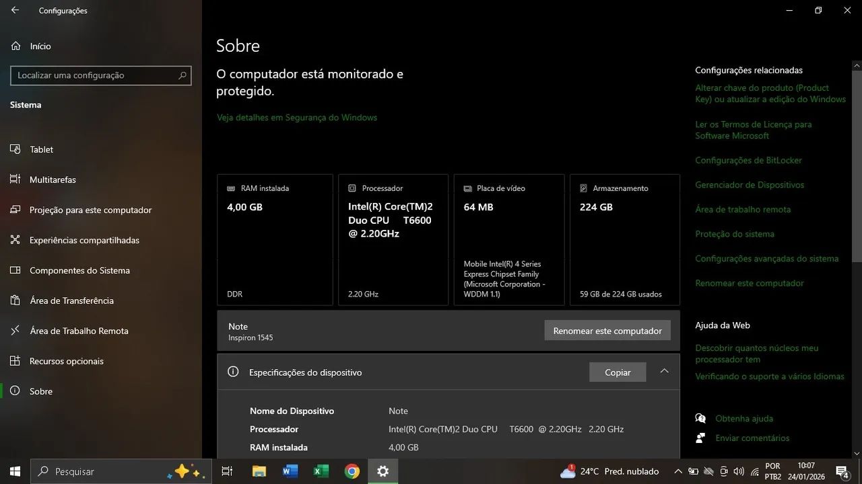Click the OneDrive cloud tray icon
Screen dimensions: 862x484
point(708,471)
